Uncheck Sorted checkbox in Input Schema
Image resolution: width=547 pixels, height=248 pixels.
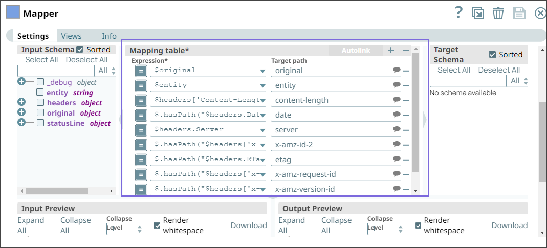pyautogui.click(x=80, y=50)
